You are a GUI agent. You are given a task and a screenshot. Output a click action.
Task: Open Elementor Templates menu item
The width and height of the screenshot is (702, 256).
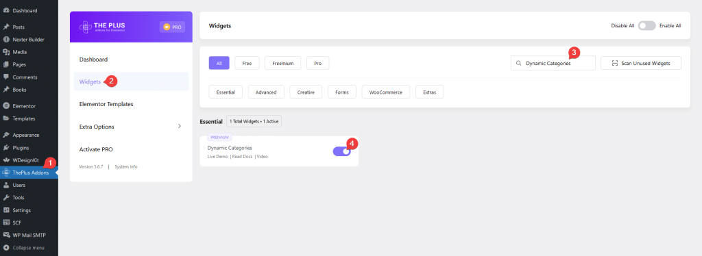pyautogui.click(x=106, y=104)
